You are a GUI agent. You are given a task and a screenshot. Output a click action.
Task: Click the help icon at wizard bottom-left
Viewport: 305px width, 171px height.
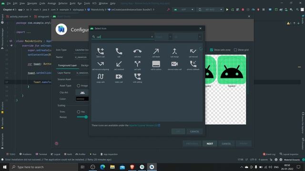tap(57, 143)
